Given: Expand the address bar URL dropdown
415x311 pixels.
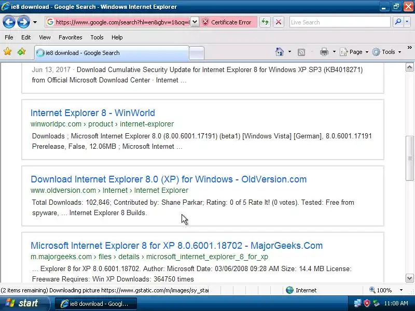Looking at the screenshot, I should [195, 22].
